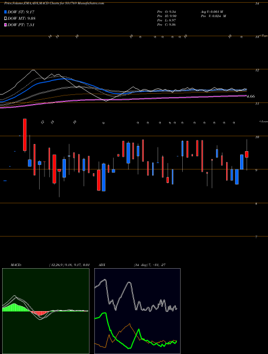Select the 'DOW ST: 9.17' legend label
Viewport: 268px width, 354px height.
(x=21, y=12)
